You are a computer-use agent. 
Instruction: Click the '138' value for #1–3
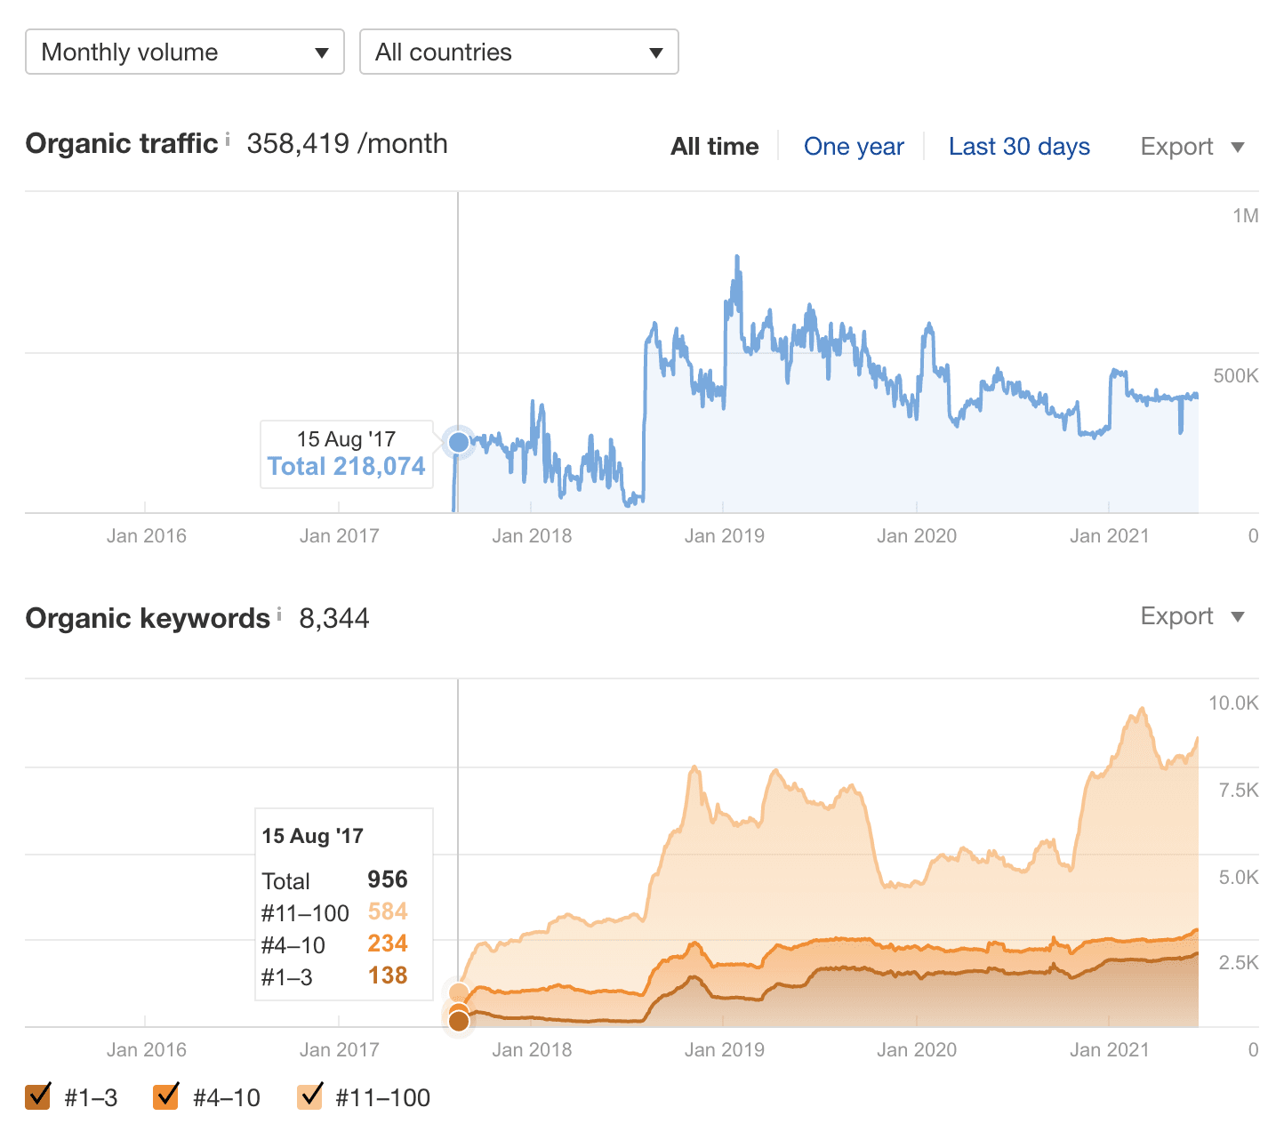pos(388,975)
